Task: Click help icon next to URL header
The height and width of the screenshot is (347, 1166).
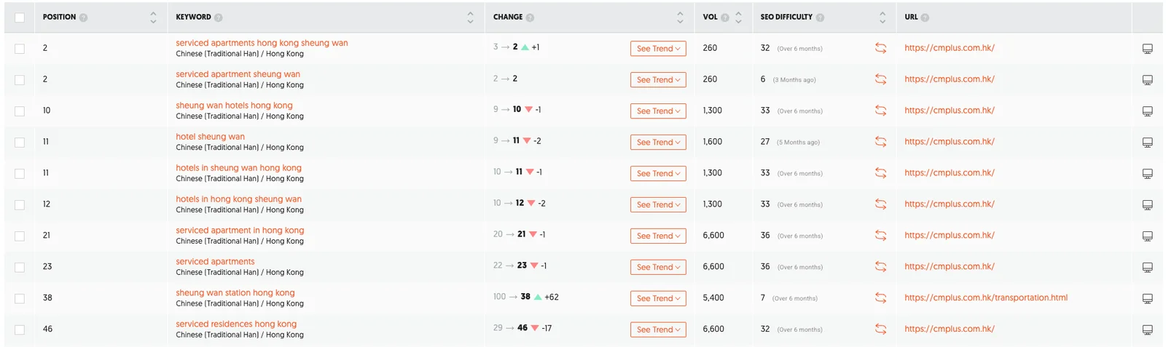Action: tap(925, 17)
